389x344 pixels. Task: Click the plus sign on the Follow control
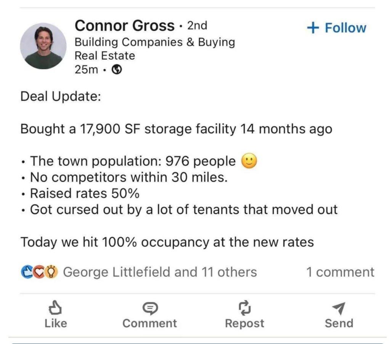point(313,27)
